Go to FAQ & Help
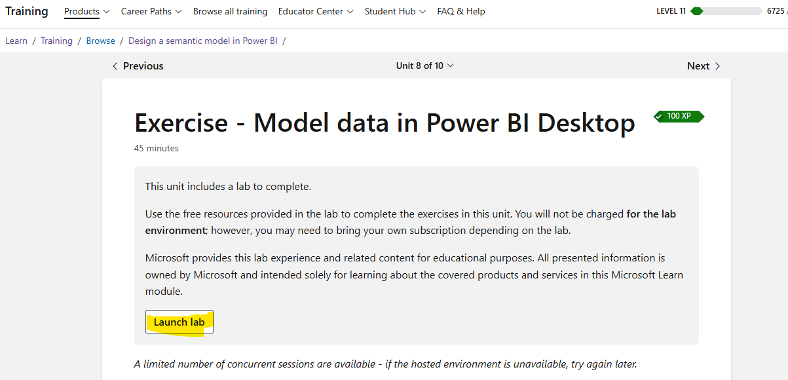The image size is (788, 380). coord(461,11)
